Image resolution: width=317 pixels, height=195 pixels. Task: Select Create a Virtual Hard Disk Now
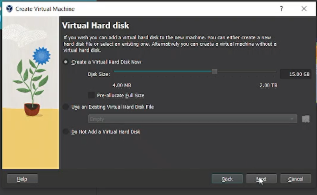pos(66,62)
